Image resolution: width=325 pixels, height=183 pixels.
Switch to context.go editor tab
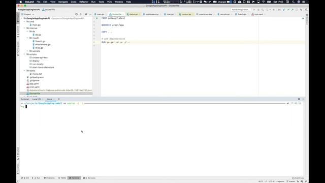click(186, 14)
